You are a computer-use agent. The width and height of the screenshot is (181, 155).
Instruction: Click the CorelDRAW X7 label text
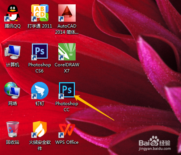coord(67,68)
